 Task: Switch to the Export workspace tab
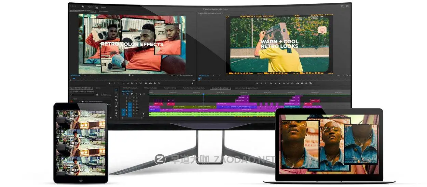[x=104, y=7]
